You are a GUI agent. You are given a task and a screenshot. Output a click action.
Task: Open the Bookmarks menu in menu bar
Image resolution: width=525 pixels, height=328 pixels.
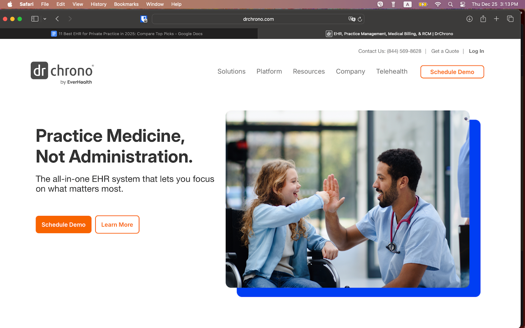(x=126, y=4)
